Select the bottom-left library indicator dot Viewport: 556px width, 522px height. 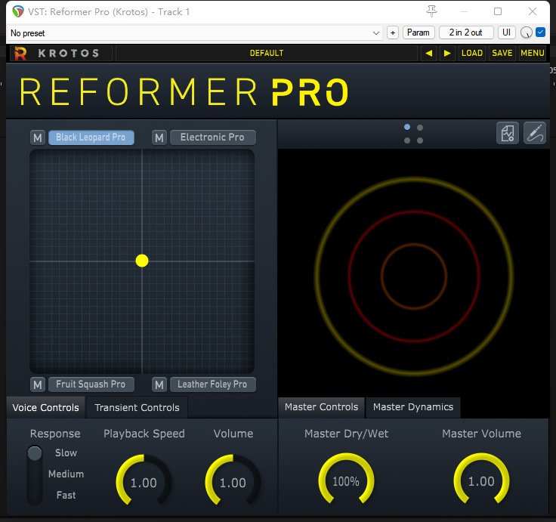pyautogui.click(x=407, y=141)
